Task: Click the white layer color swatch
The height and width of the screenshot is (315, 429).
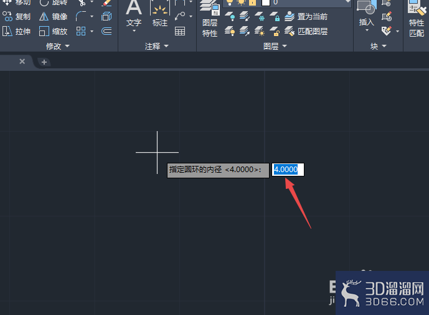Action: (x=266, y=2)
